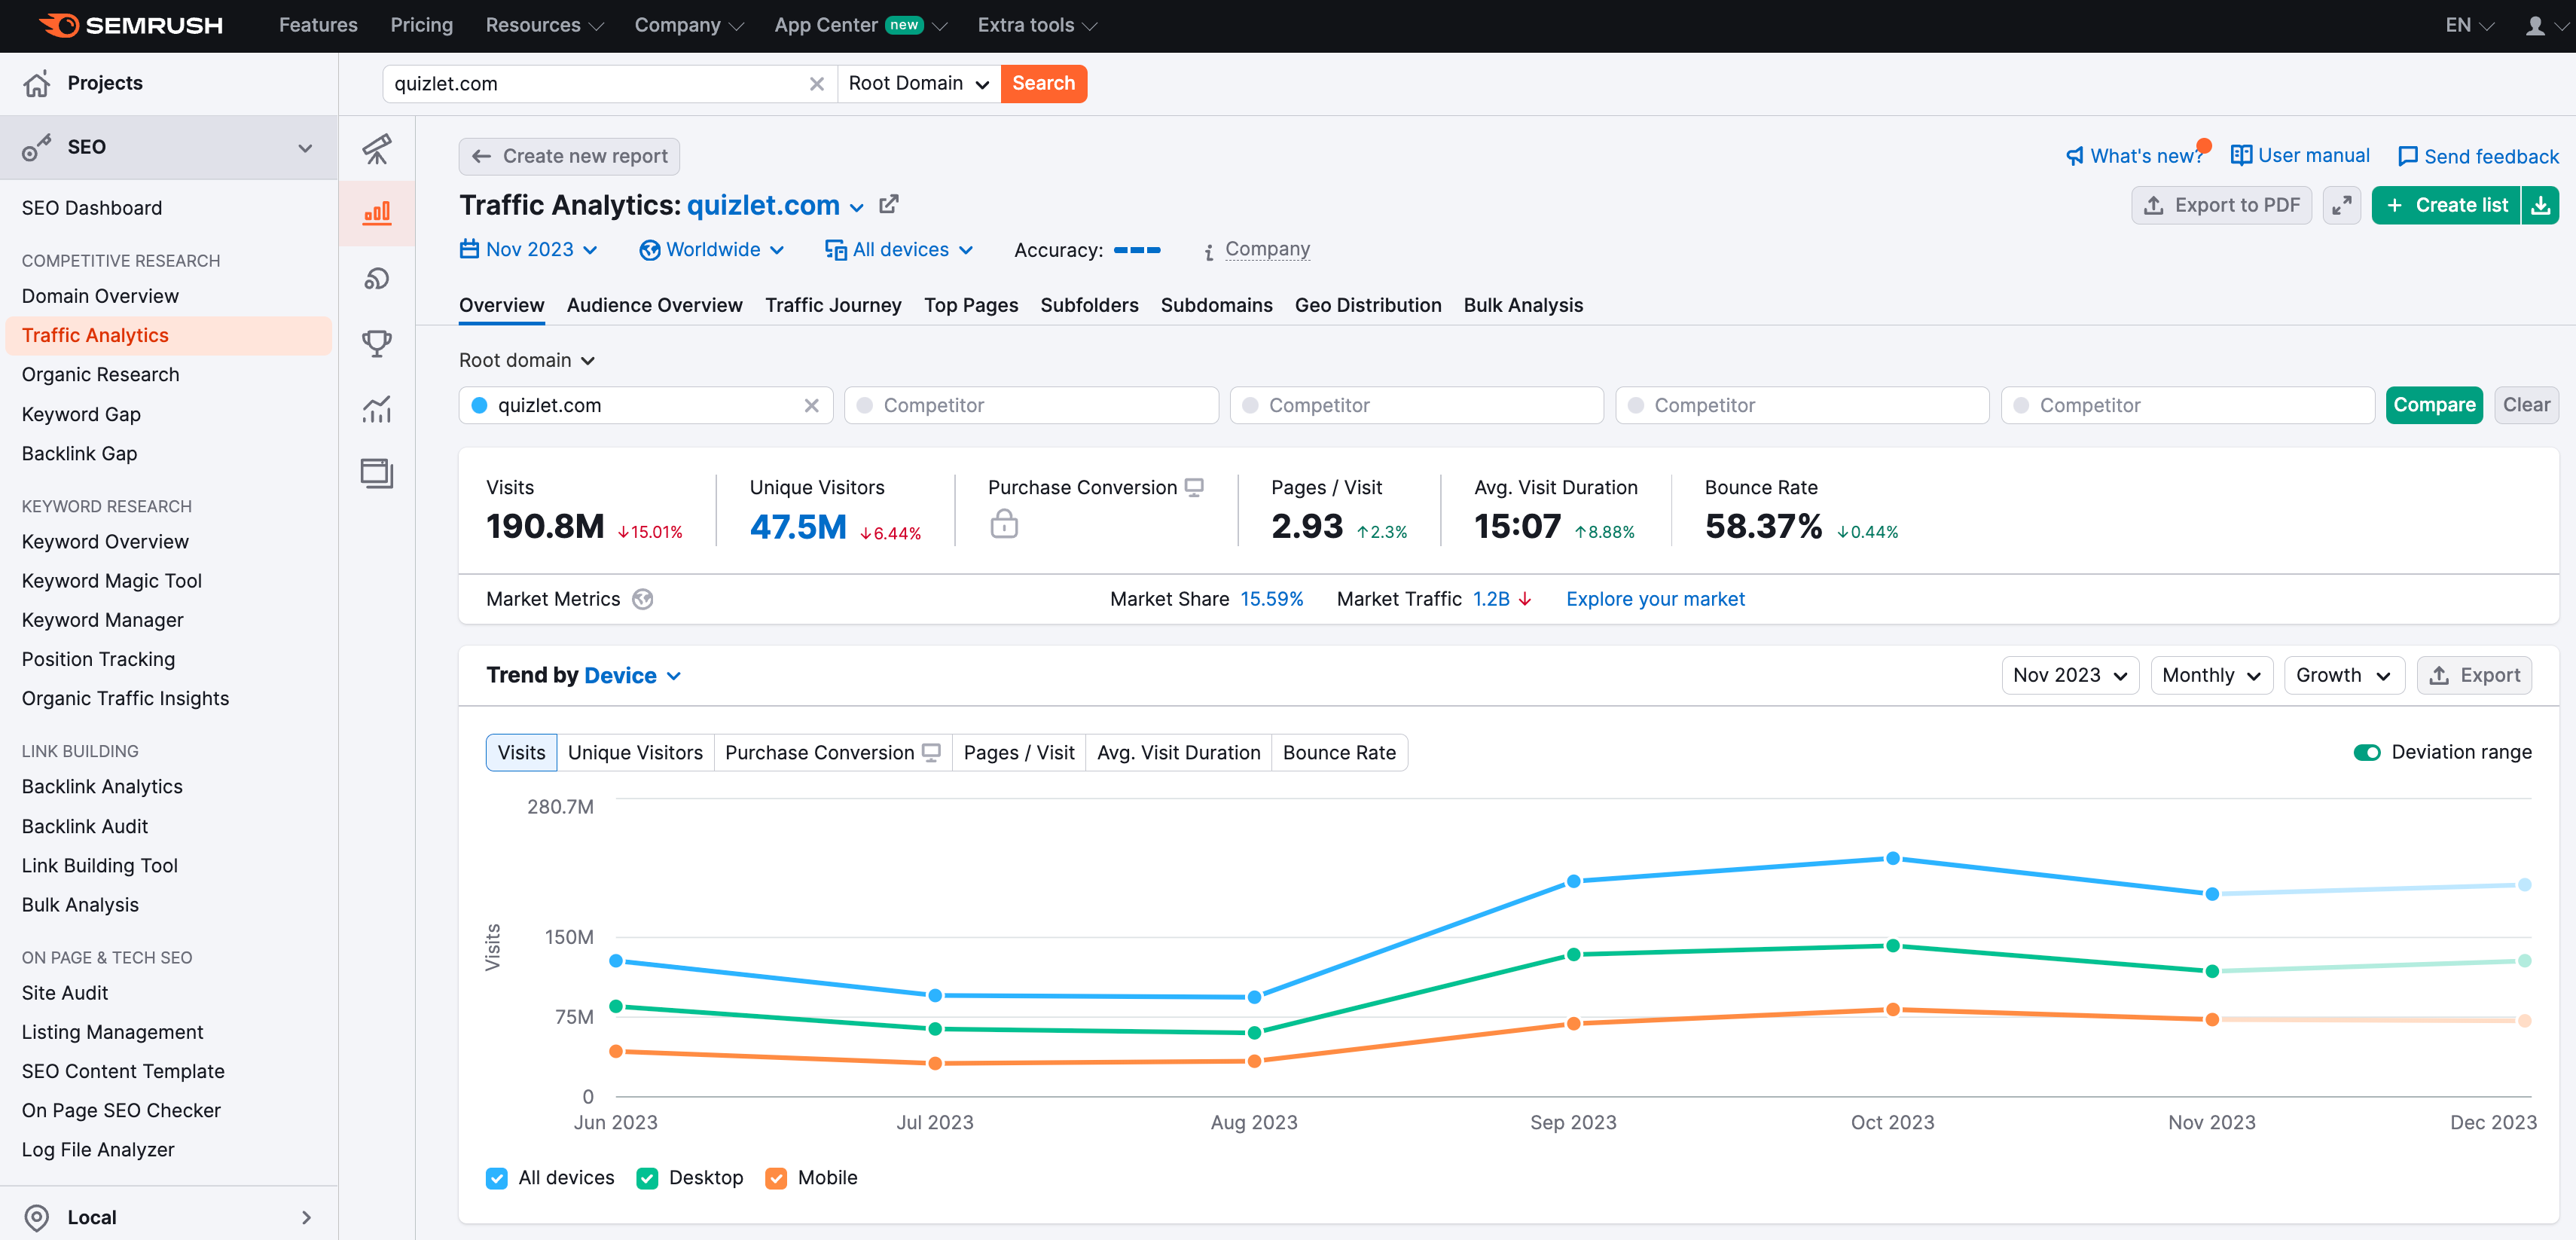
Task: Clear the quizlet.com search field
Action: 816,84
